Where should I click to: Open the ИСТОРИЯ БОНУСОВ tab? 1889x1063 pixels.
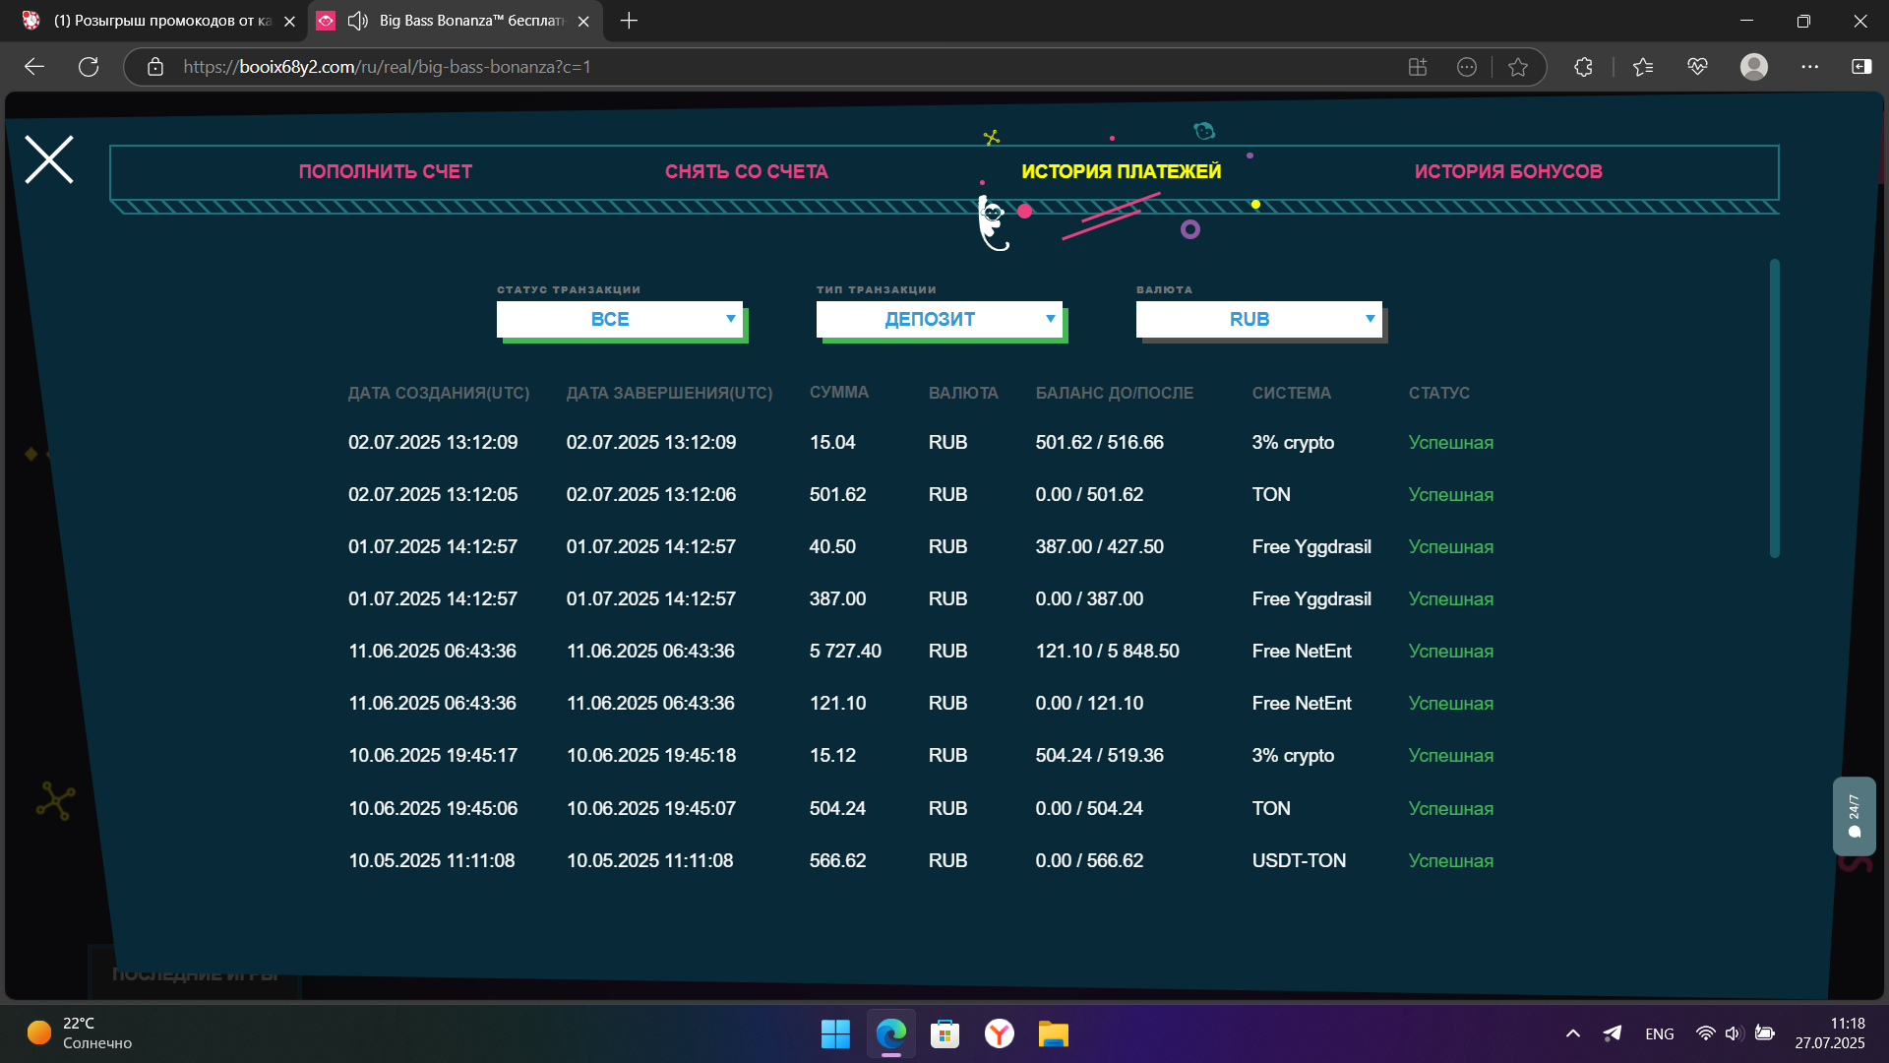(x=1507, y=171)
